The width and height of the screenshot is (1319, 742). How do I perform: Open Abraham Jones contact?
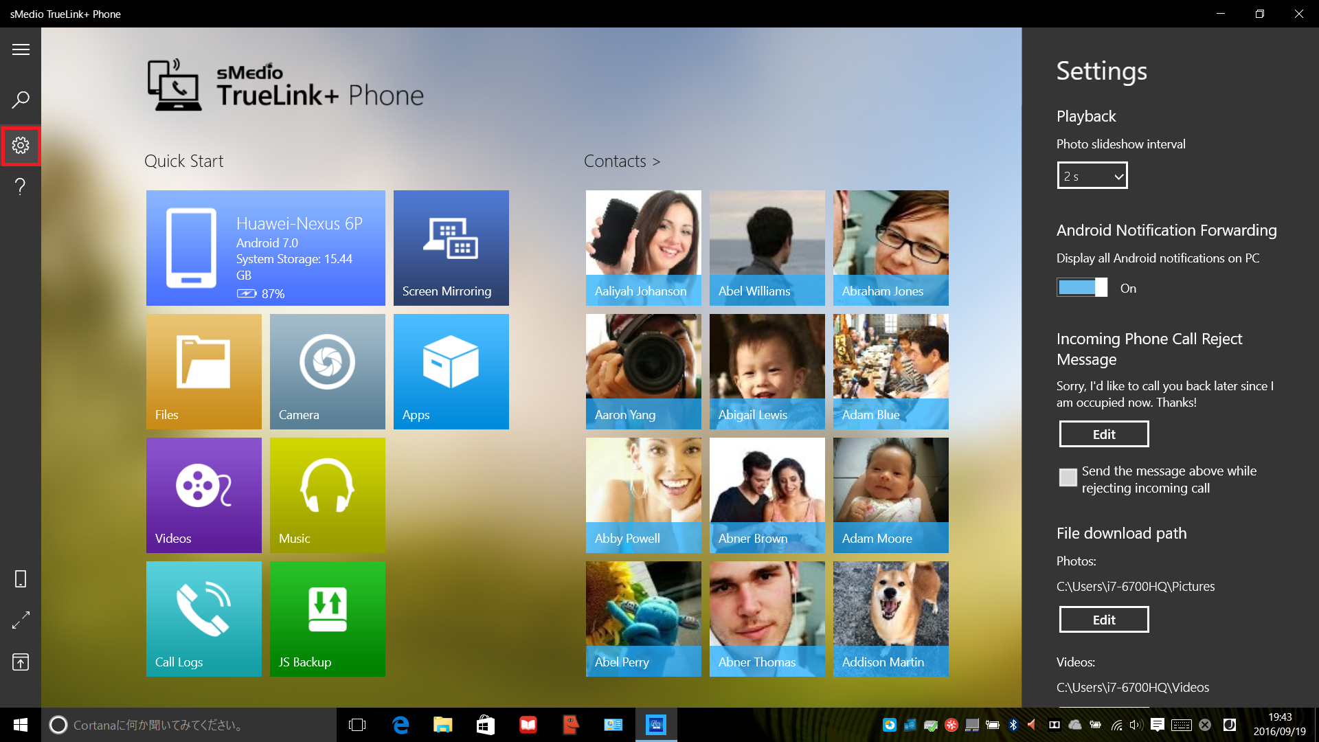pyautogui.click(x=890, y=248)
